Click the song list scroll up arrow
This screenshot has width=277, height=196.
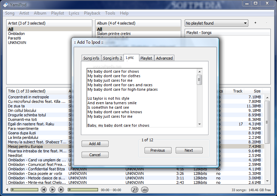click(x=267, y=98)
